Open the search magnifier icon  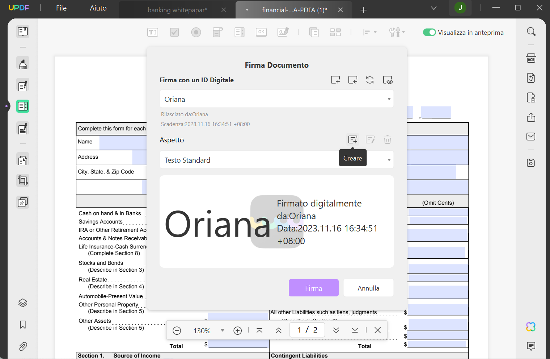tap(531, 32)
